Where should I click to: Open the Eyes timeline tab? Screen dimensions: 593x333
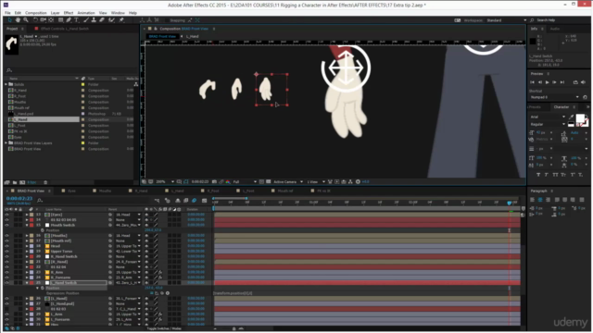point(71,191)
